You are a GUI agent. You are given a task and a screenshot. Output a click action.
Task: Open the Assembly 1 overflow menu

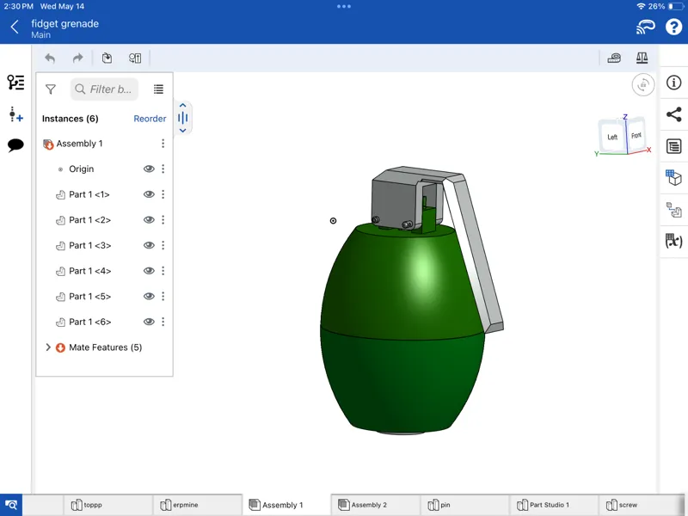(163, 144)
